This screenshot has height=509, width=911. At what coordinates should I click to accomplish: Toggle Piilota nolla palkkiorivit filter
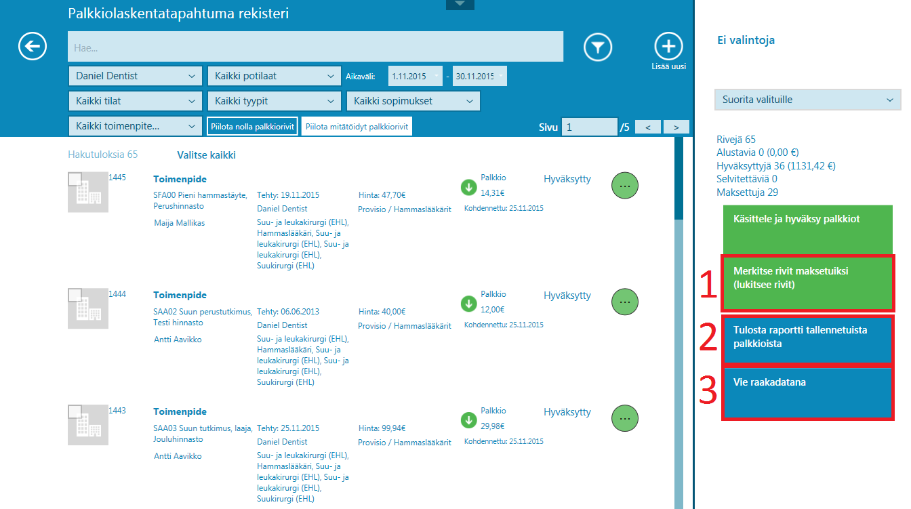pyautogui.click(x=252, y=126)
